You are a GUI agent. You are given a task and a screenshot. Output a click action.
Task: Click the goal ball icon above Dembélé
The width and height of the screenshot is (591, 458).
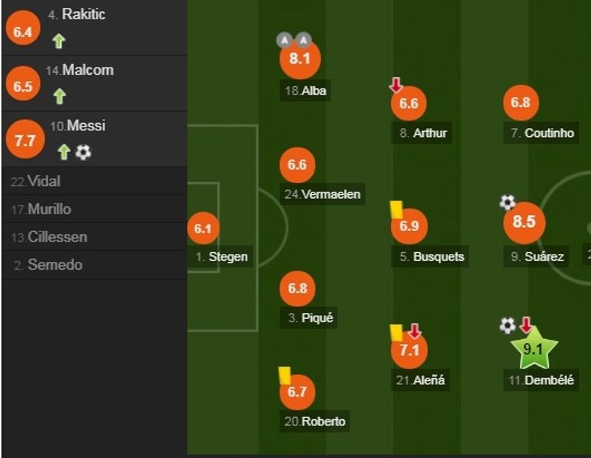coord(508,326)
